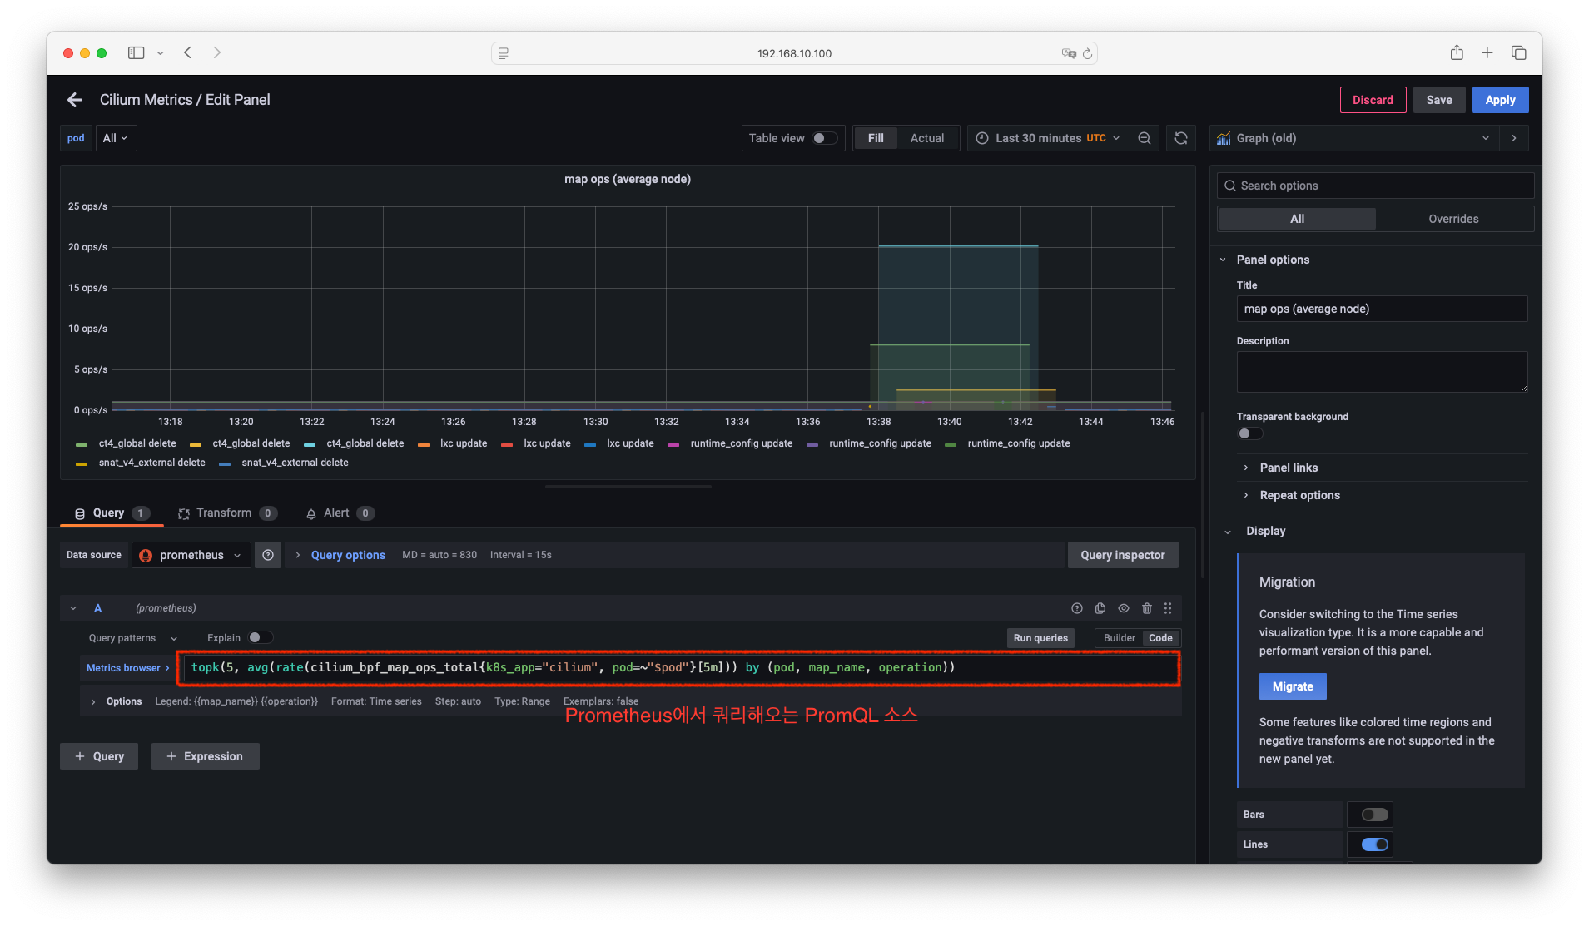Viewport: 1589px width, 926px height.
Task: Reload page via address bar reload icon
Action: pos(1087,53)
